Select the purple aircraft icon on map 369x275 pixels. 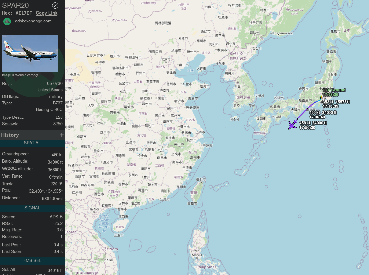click(293, 125)
